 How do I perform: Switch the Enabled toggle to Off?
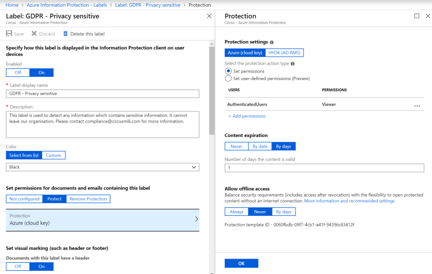click(18, 72)
